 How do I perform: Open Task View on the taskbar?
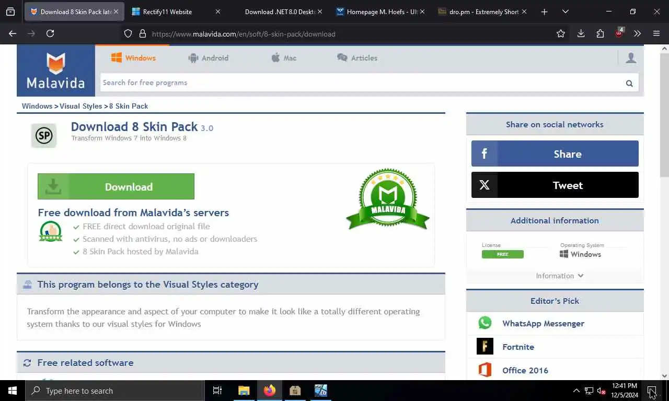click(x=217, y=391)
